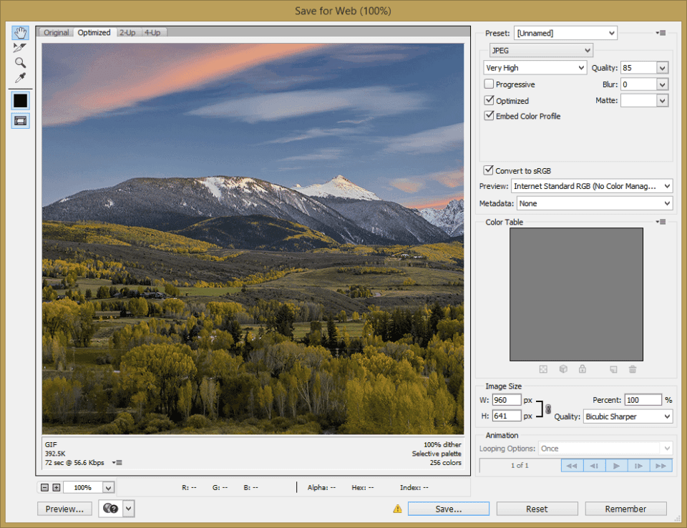
Task: Click the Percent input field
Action: click(x=643, y=400)
